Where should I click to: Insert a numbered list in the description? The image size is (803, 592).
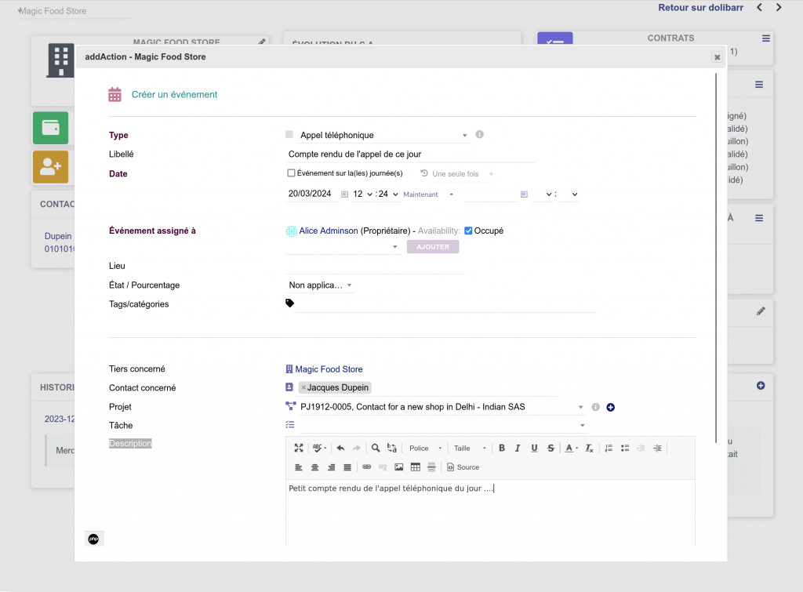pyautogui.click(x=609, y=449)
